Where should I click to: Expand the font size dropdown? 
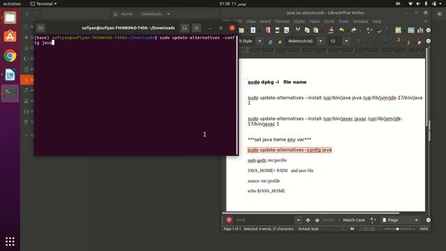pyautogui.click(x=346, y=41)
